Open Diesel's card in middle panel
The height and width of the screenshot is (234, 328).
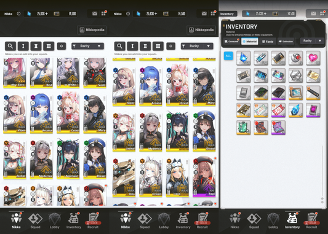click(204, 132)
